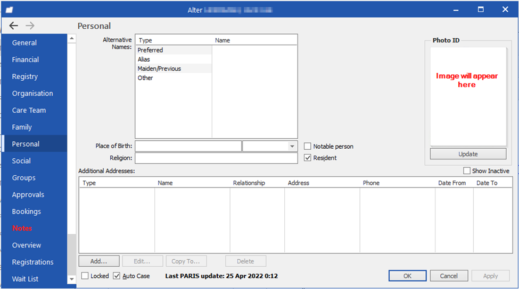Screen dimensions: 519x289
Task: Click the app icon in title bar
Action: click(9, 10)
